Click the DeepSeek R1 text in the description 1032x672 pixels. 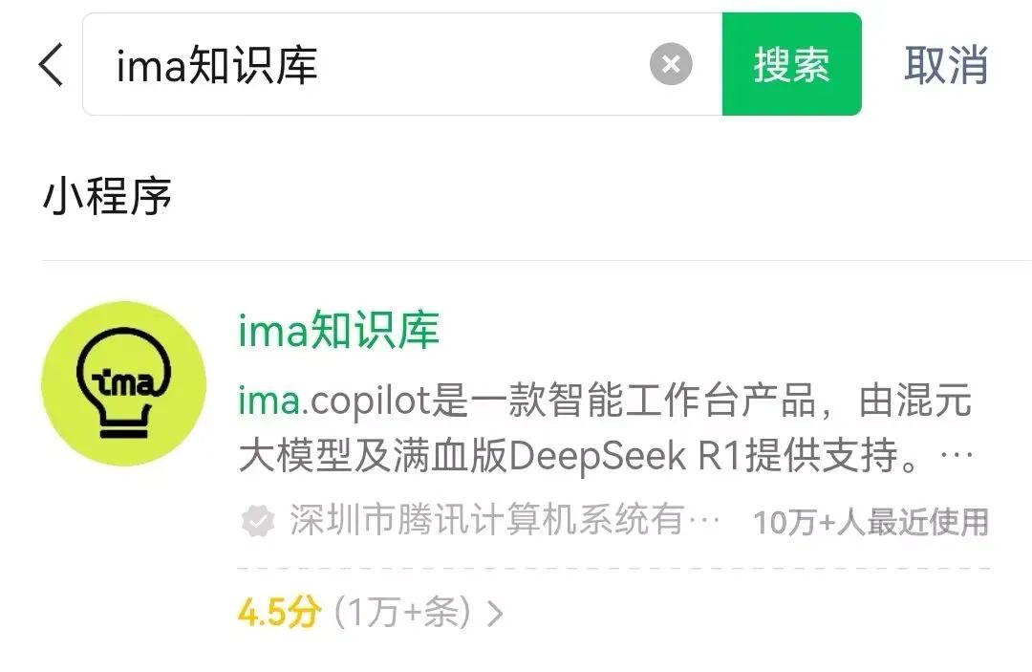625,455
